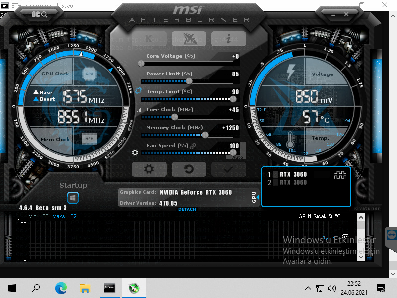The width and height of the screenshot is (397, 298).
Task: Click the GPU chip icon on gauge
Action: click(89, 74)
